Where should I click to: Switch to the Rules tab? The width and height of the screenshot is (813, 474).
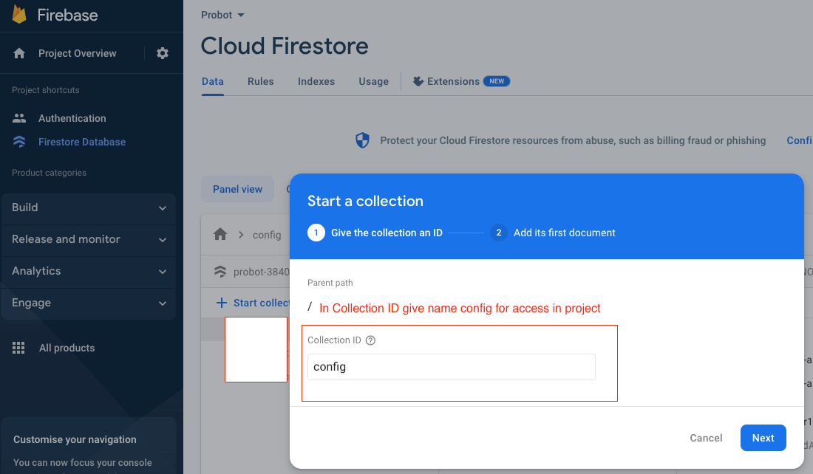pos(260,81)
